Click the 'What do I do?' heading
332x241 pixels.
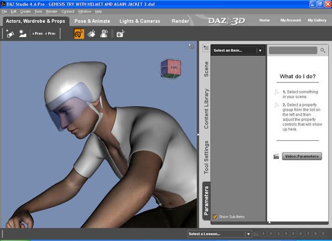(x=298, y=76)
